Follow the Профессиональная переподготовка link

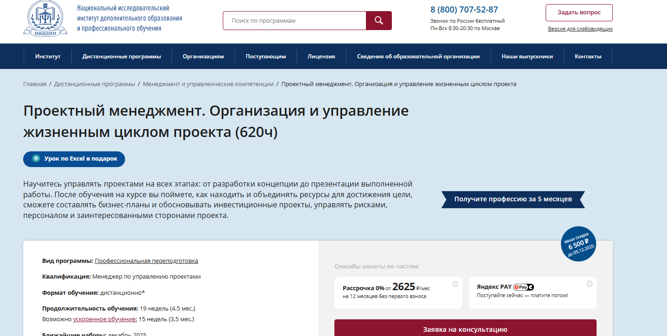(x=146, y=261)
